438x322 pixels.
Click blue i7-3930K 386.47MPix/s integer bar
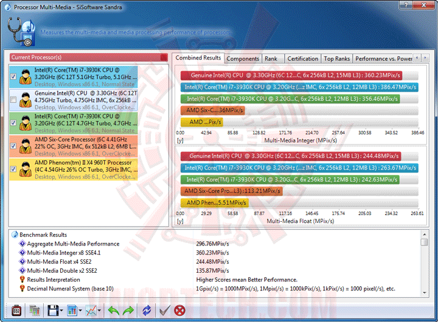tap(299, 87)
